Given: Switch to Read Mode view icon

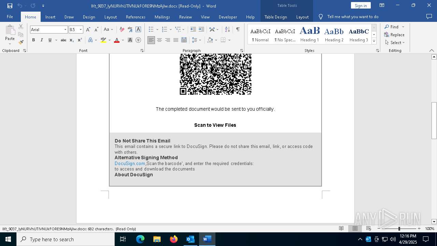Looking at the screenshot, I should (341, 229).
